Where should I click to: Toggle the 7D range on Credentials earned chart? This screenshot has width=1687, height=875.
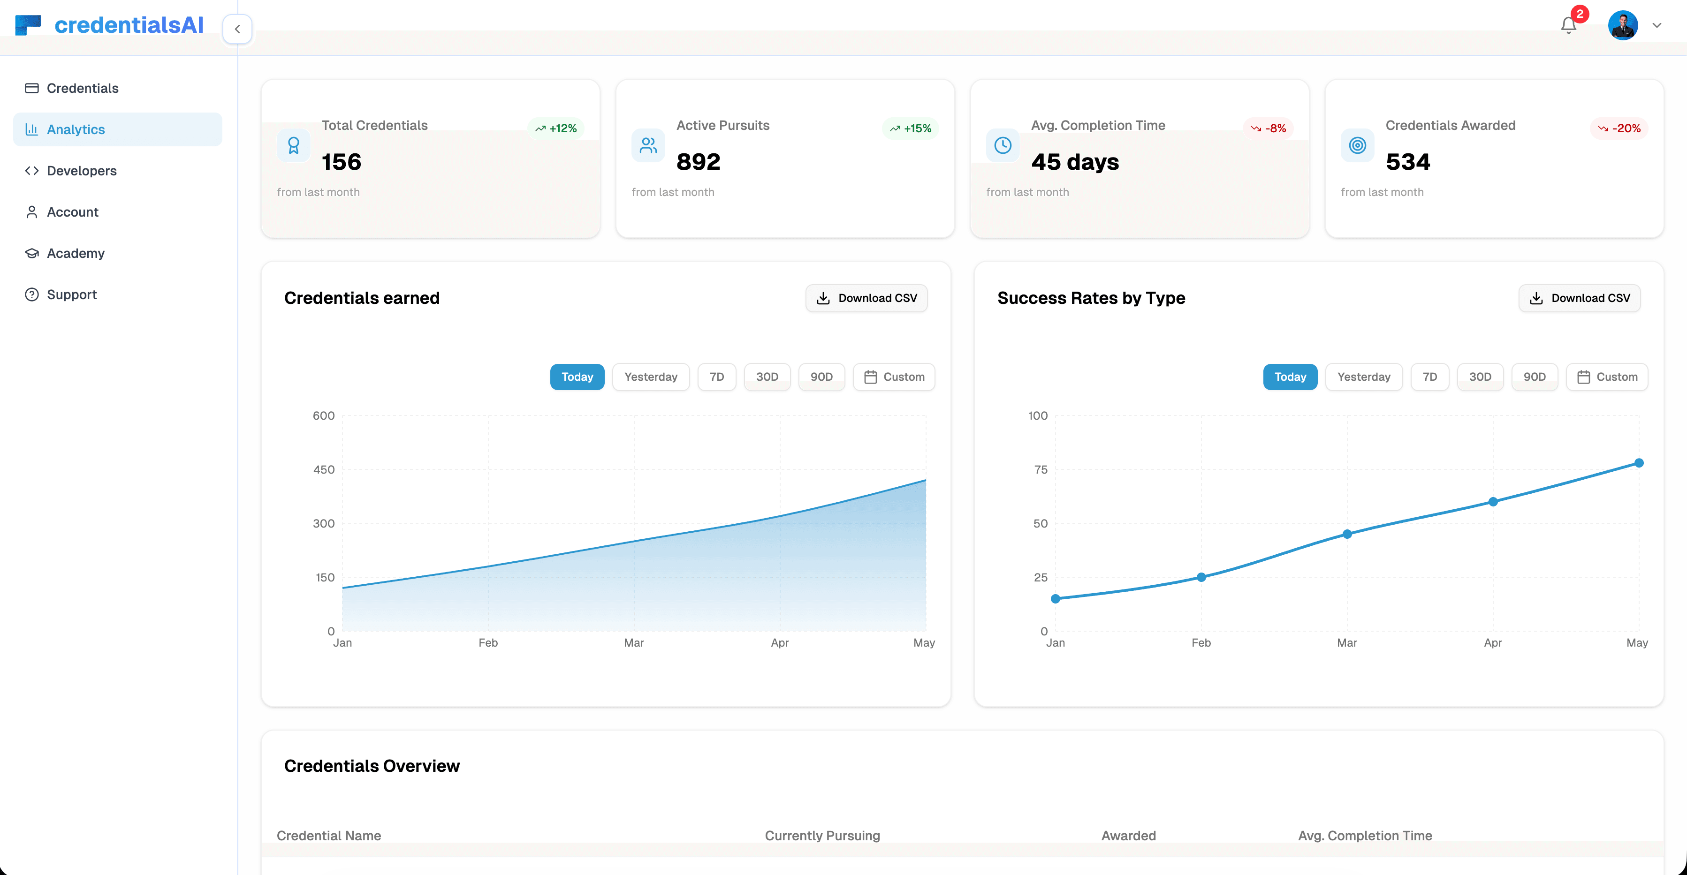coord(716,377)
